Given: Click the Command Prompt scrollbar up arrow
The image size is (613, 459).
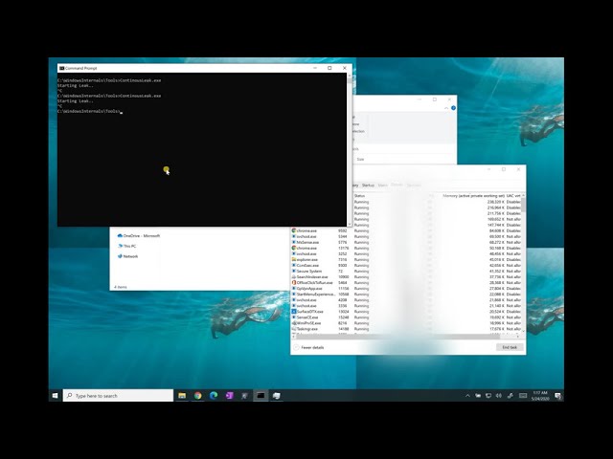Looking at the screenshot, I should [349, 76].
